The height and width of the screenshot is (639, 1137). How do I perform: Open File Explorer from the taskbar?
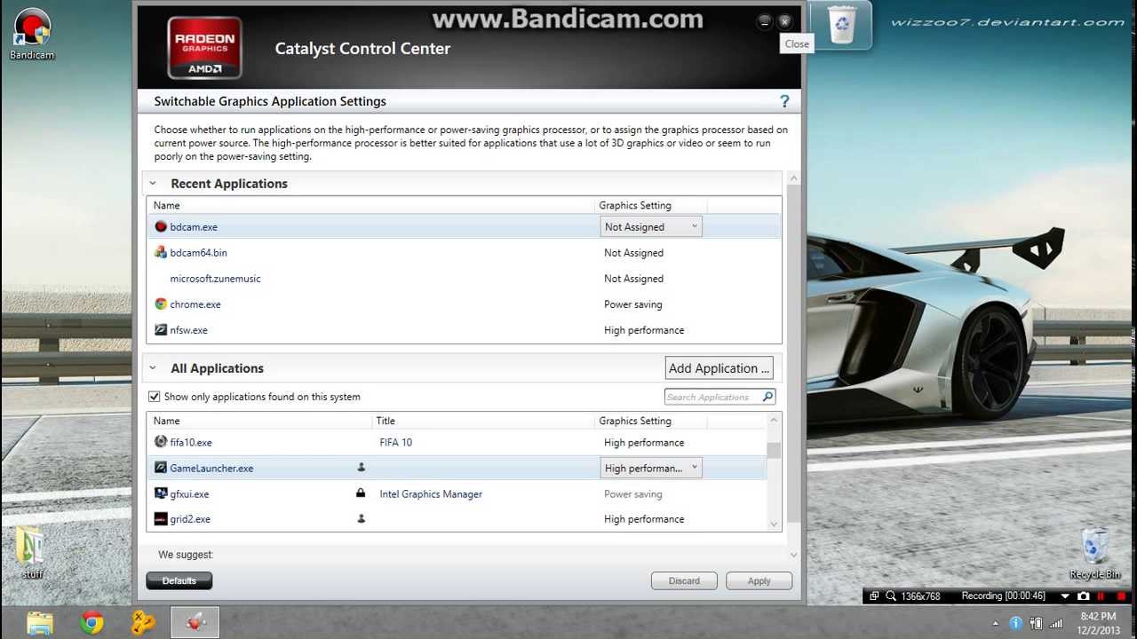(x=40, y=622)
